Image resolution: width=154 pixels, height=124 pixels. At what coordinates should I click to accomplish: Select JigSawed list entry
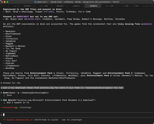(x=11, y=54)
